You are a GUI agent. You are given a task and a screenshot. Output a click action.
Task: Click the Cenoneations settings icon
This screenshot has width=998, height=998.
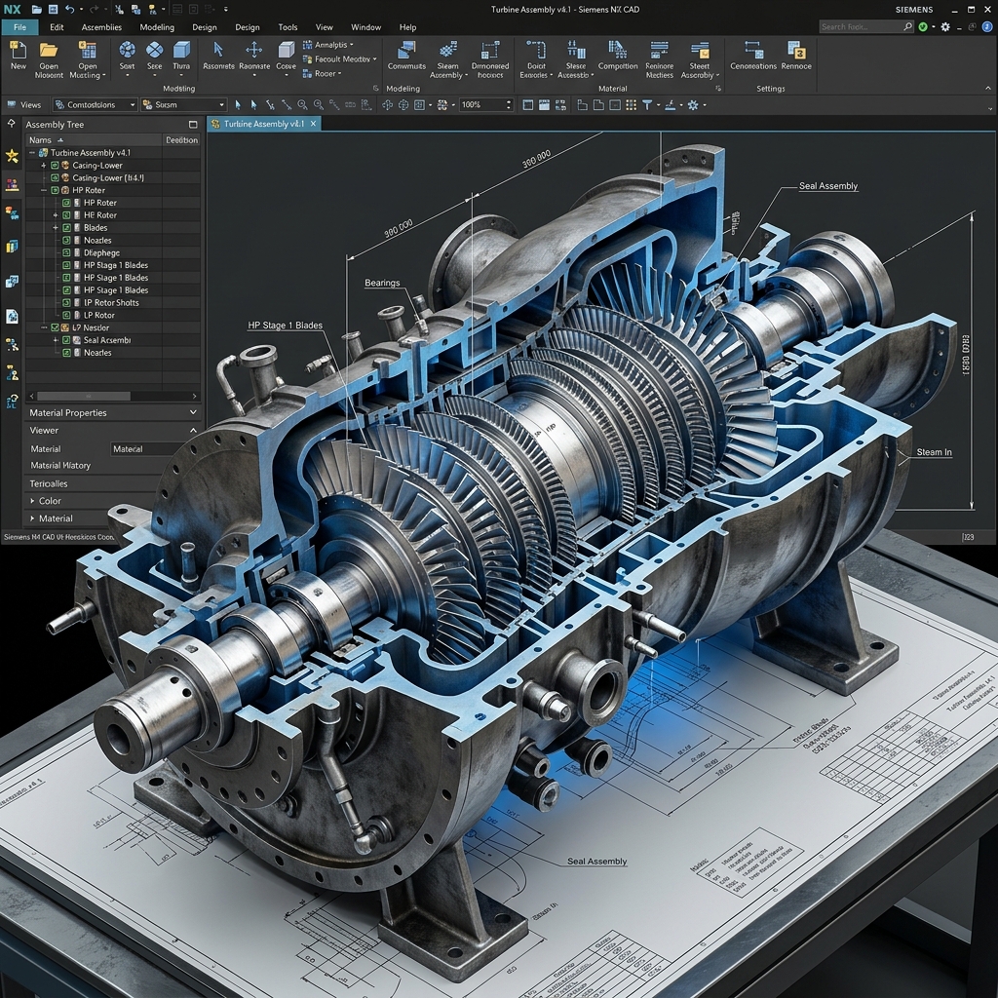click(753, 50)
